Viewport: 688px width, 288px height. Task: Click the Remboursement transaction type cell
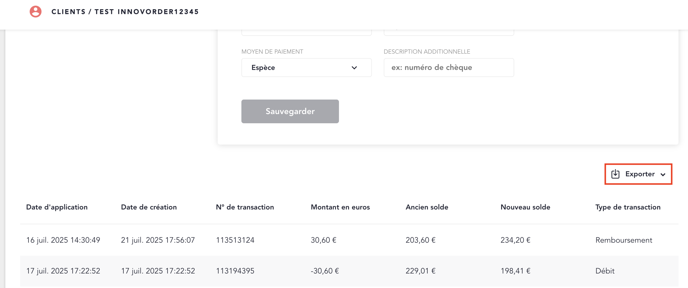click(624, 240)
